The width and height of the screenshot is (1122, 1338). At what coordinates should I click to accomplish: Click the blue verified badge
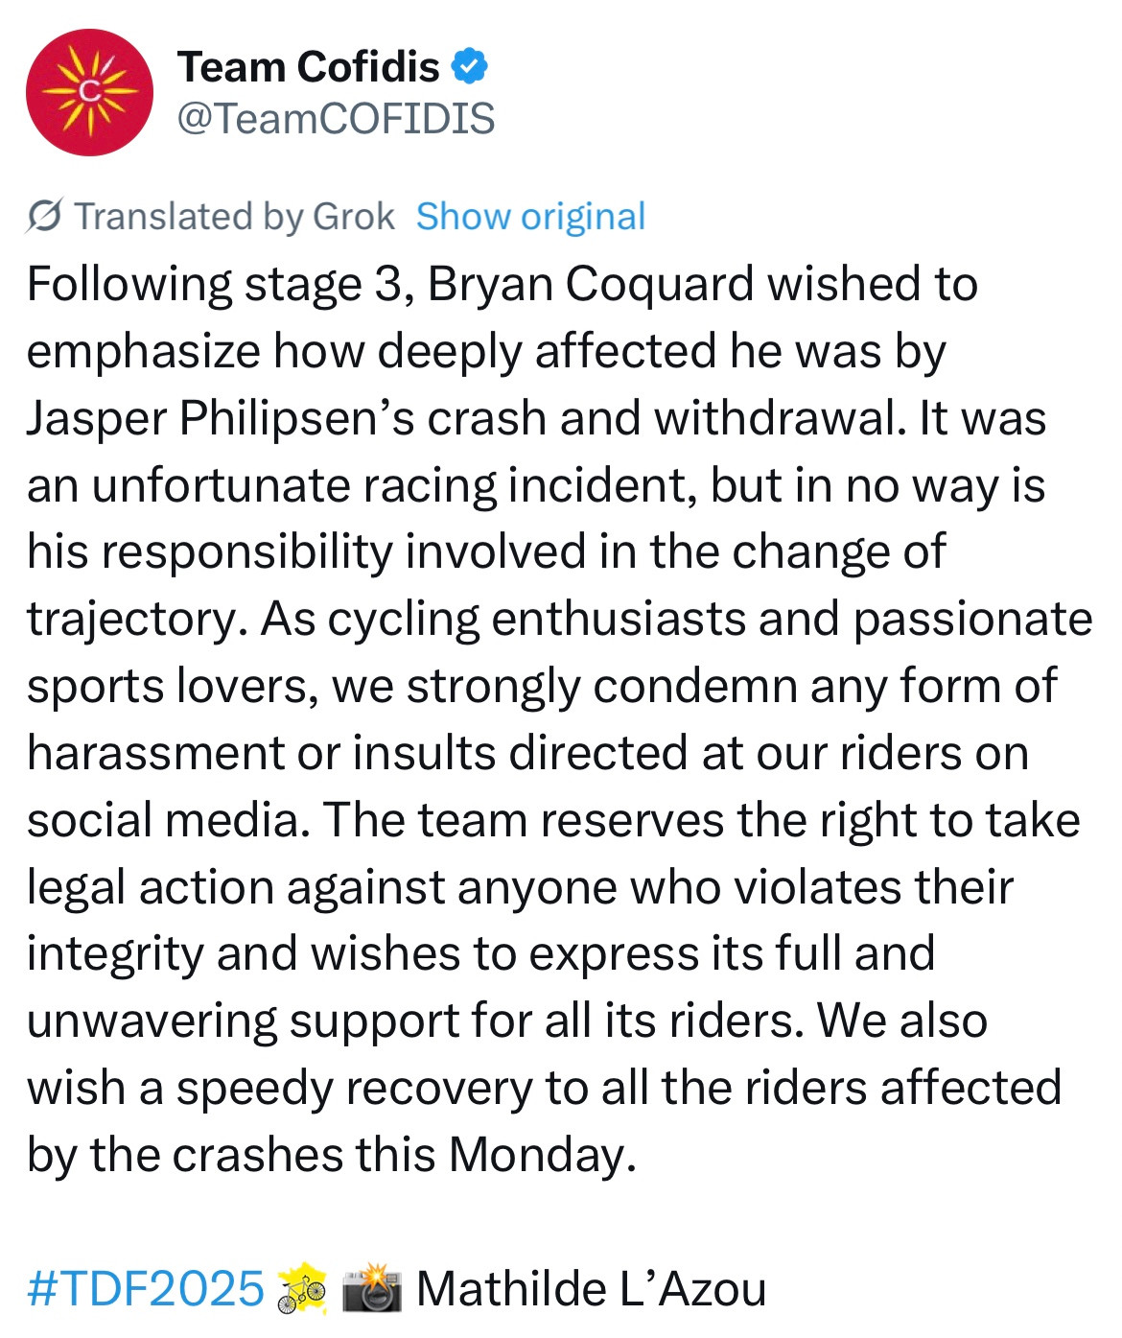[x=470, y=66]
